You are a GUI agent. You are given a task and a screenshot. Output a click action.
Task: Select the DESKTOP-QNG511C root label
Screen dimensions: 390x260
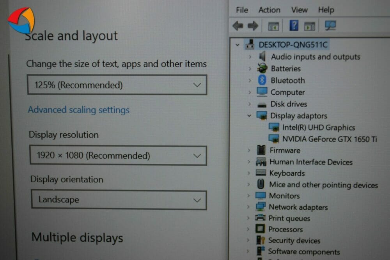click(x=293, y=45)
